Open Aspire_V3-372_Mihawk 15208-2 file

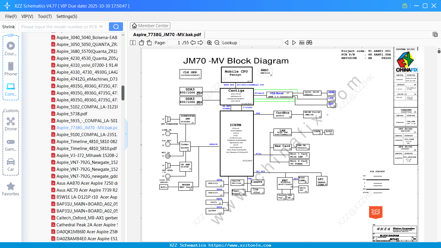87,156
